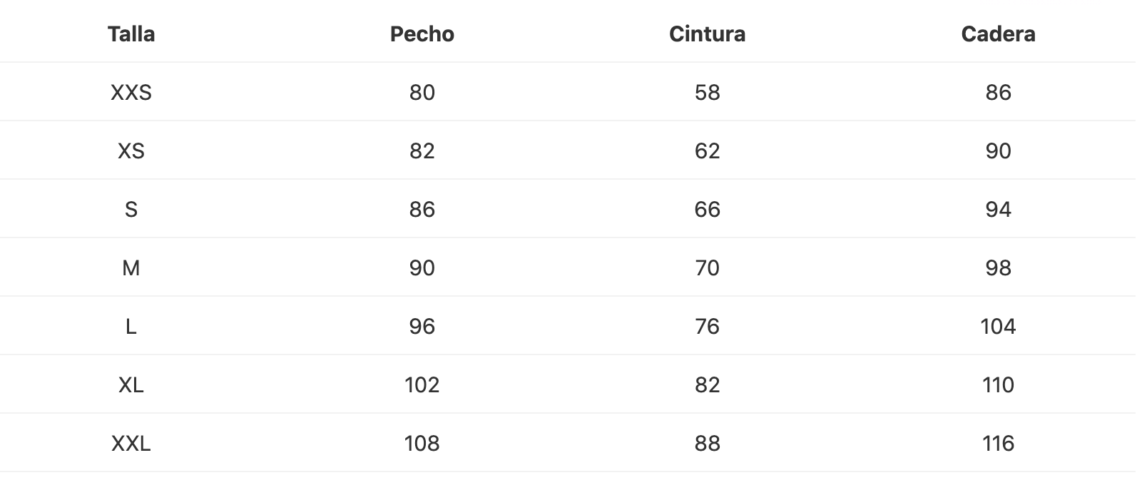Viewport: 1137px width, 495px height.
Task: Select the XL size cell
Action: pyautogui.click(x=131, y=385)
